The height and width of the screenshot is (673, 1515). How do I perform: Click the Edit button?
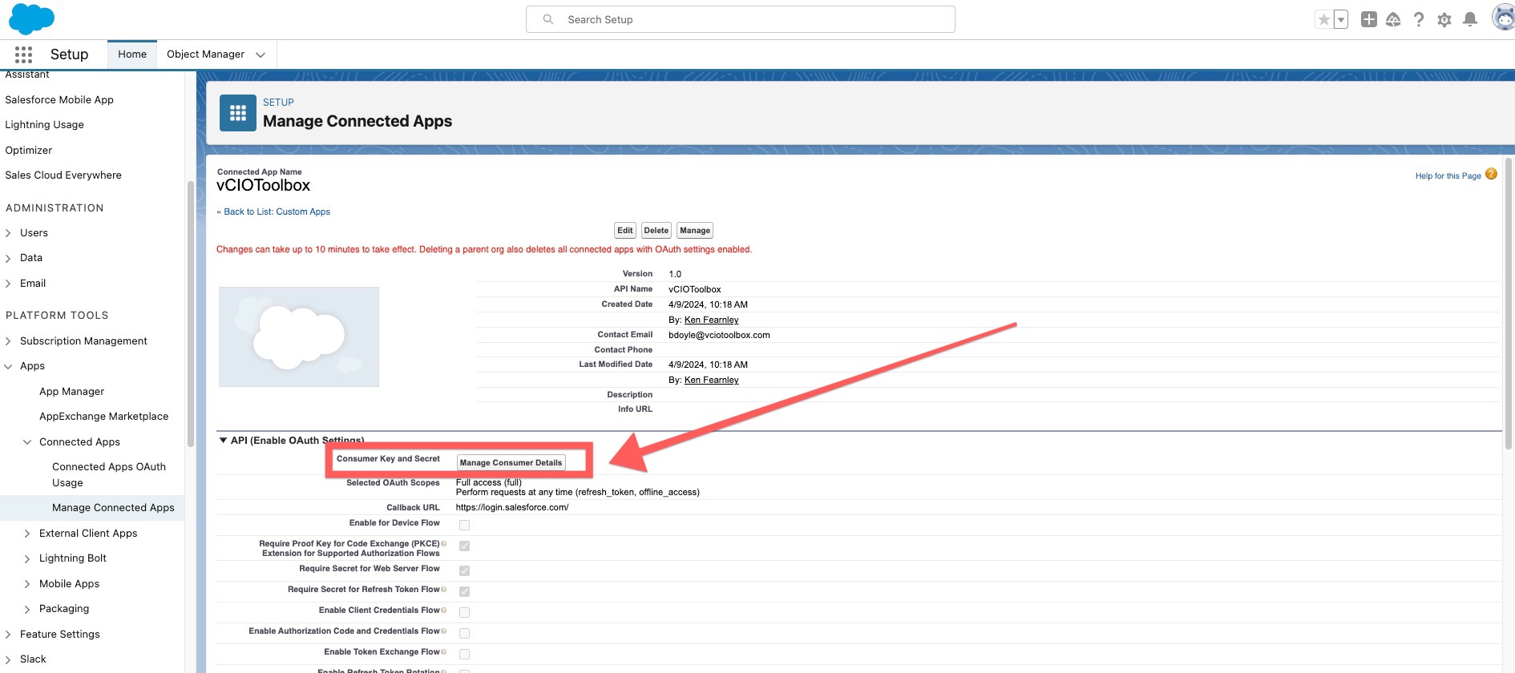click(x=625, y=230)
